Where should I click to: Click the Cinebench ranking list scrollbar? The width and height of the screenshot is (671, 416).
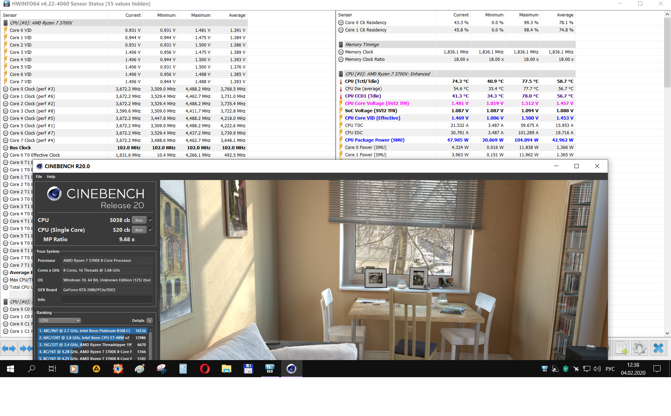point(150,344)
